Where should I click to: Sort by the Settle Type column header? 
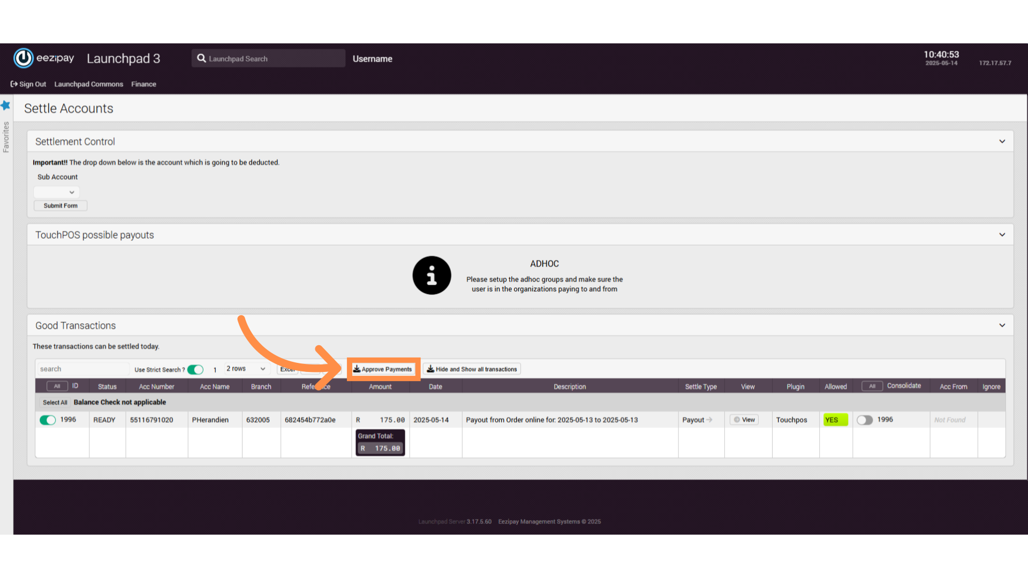[701, 386]
